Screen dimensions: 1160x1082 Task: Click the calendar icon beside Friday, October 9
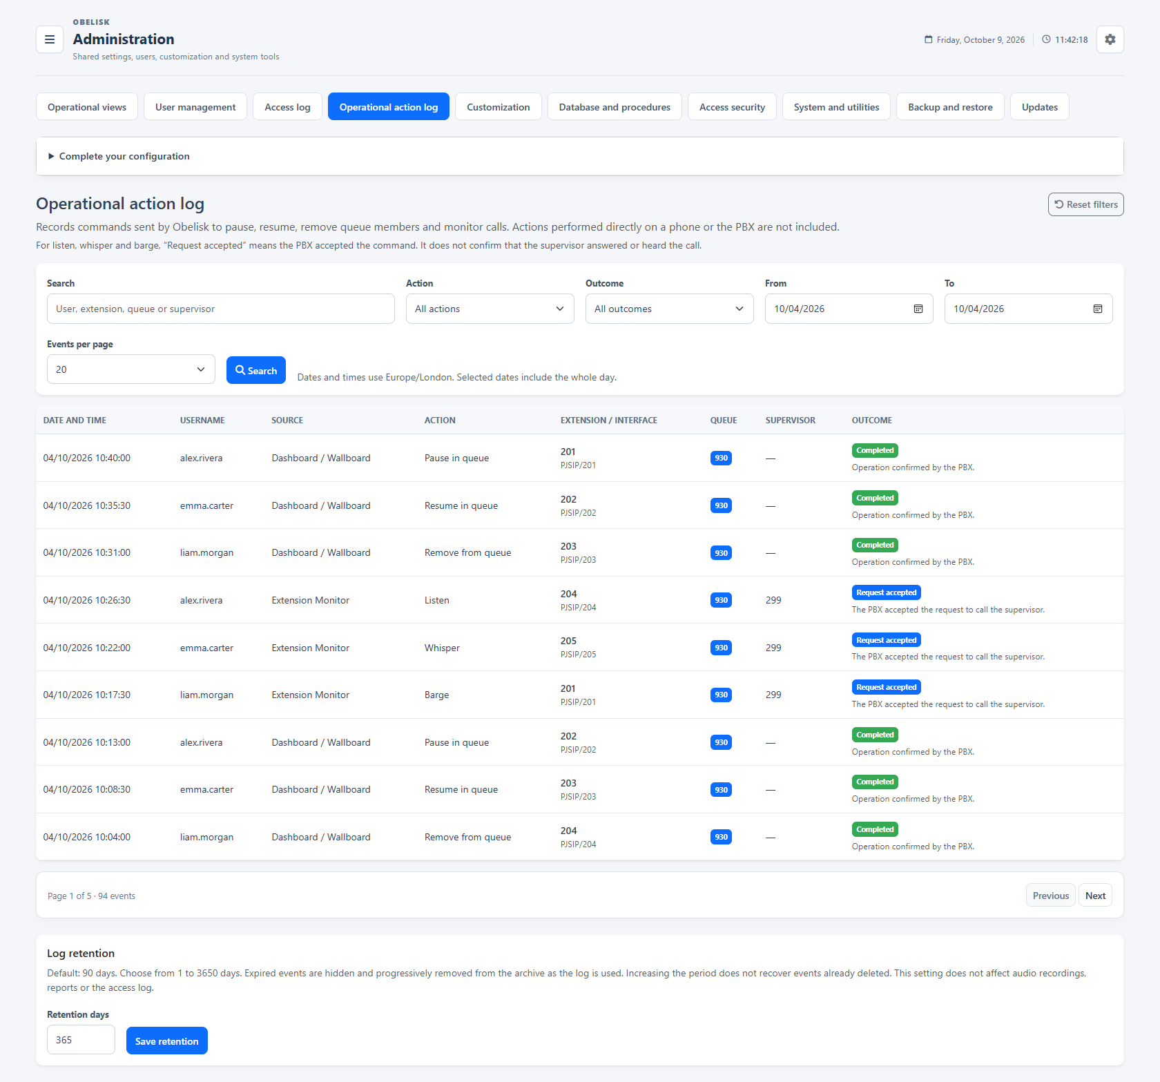click(929, 39)
